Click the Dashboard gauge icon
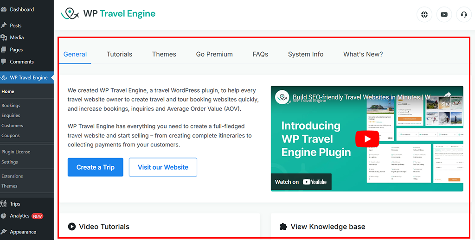Image resolution: width=475 pixels, height=240 pixels. [4, 9]
